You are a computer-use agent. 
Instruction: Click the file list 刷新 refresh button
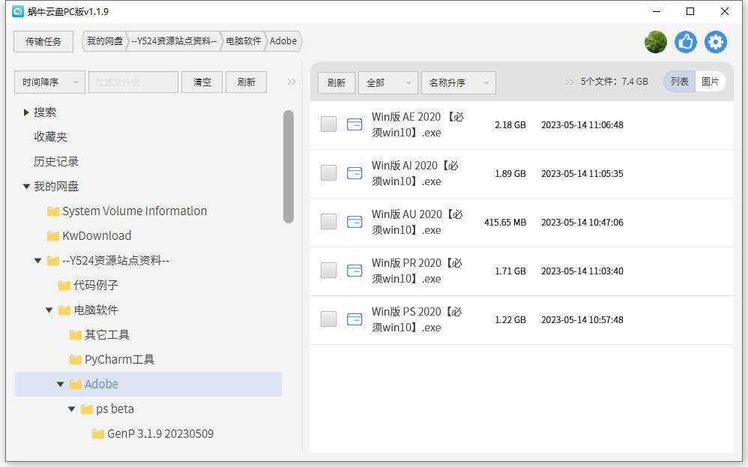[337, 83]
